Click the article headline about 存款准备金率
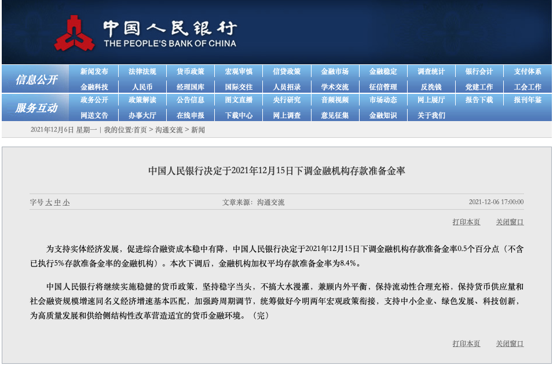 (277, 171)
